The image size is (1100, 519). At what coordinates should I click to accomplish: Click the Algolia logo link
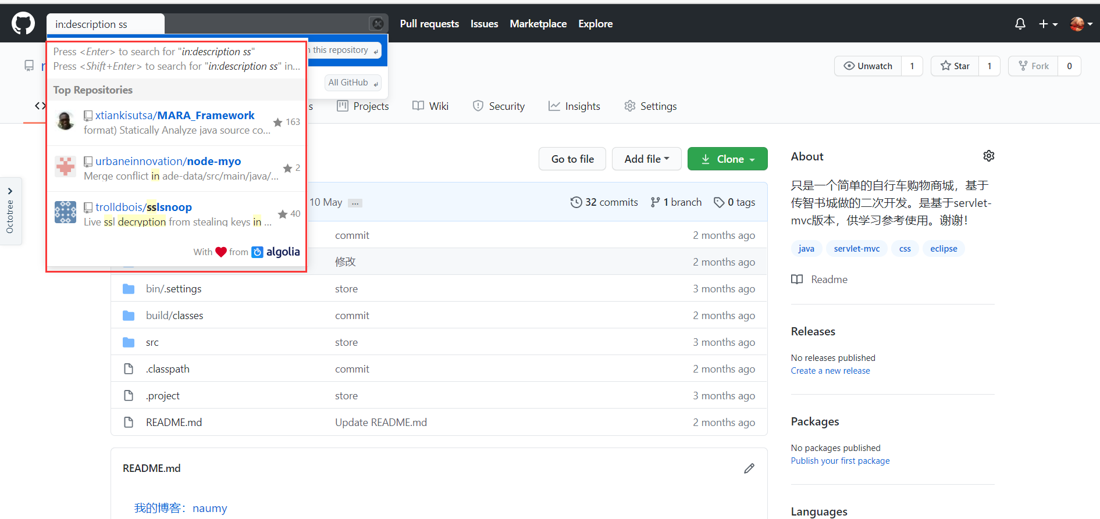click(276, 252)
